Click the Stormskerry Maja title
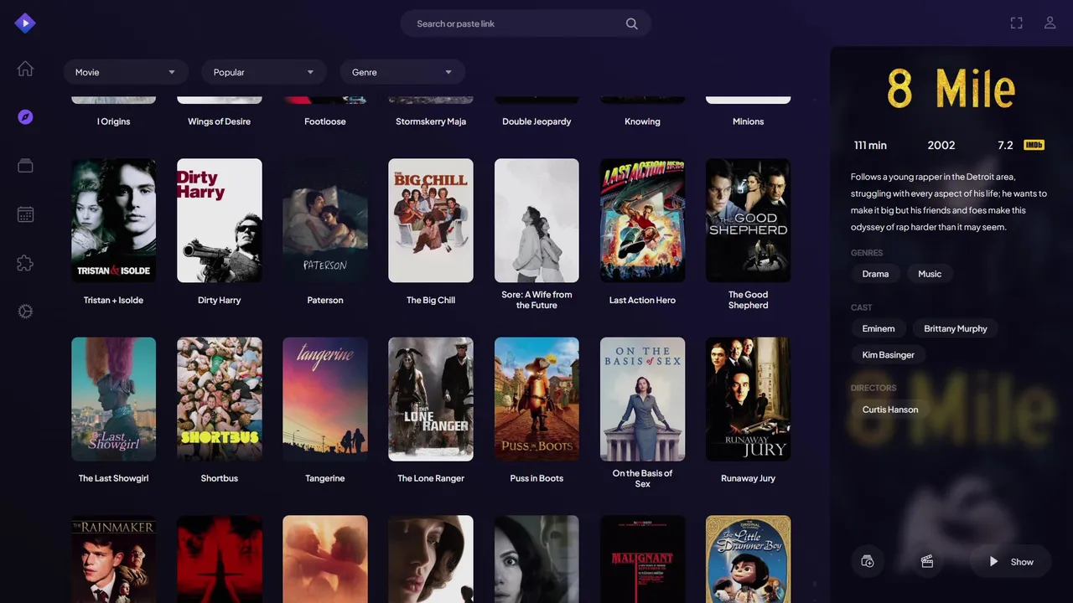Image resolution: width=1073 pixels, height=603 pixels. pos(431,121)
